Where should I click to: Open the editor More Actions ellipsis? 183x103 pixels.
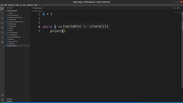coord(181,8)
